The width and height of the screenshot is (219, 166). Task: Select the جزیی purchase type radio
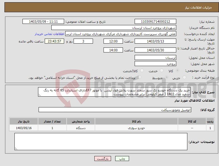[x=184, y=77]
